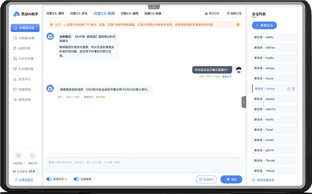The image size is (312, 194).
Task: Click the bot avatar beside the answer
Action: [x=50, y=88]
